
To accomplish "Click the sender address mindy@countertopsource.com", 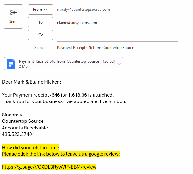I will tap(83, 10).
